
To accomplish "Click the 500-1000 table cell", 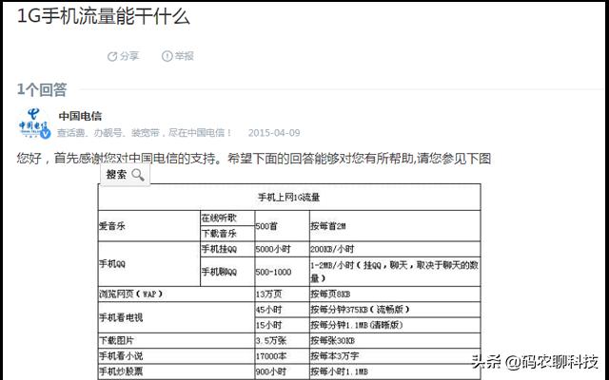I will pos(282,272).
